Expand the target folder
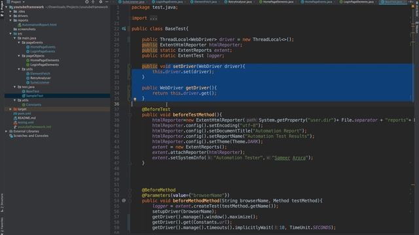 point(10,109)
